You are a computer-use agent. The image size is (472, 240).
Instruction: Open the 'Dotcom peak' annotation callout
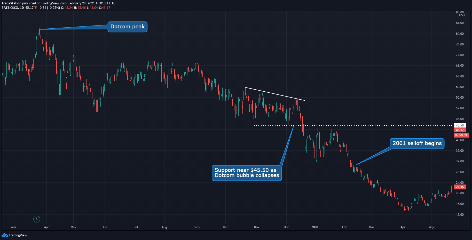[128, 27]
